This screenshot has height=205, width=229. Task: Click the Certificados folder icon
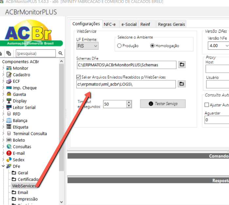click(14, 179)
